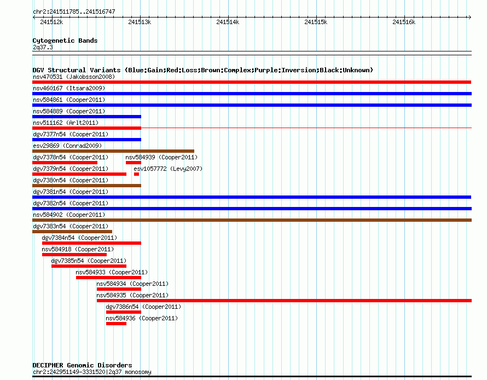The width and height of the screenshot is (487, 380).
Task: Select the blue bar under nsv584889
Action: [x=86, y=117]
